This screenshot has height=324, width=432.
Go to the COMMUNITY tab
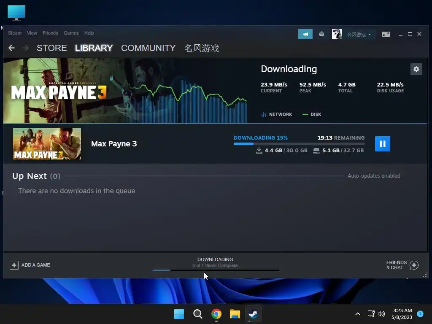coord(148,48)
